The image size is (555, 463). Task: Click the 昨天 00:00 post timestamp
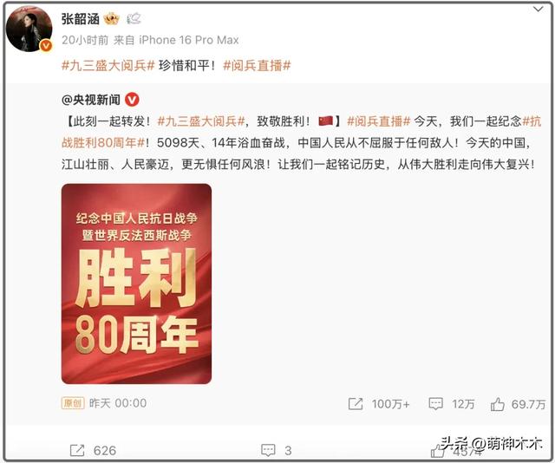pyautogui.click(x=118, y=403)
